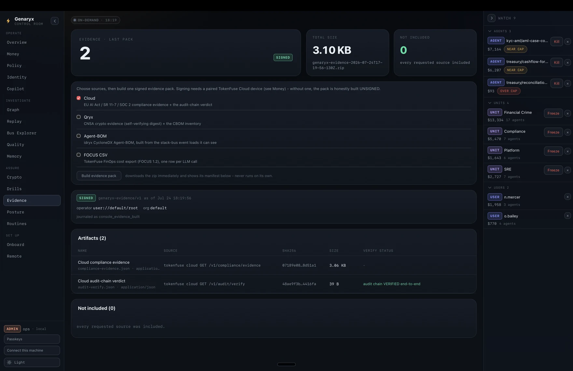Open Identity section
The height and width of the screenshot is (371, 573).
(32, 77)
